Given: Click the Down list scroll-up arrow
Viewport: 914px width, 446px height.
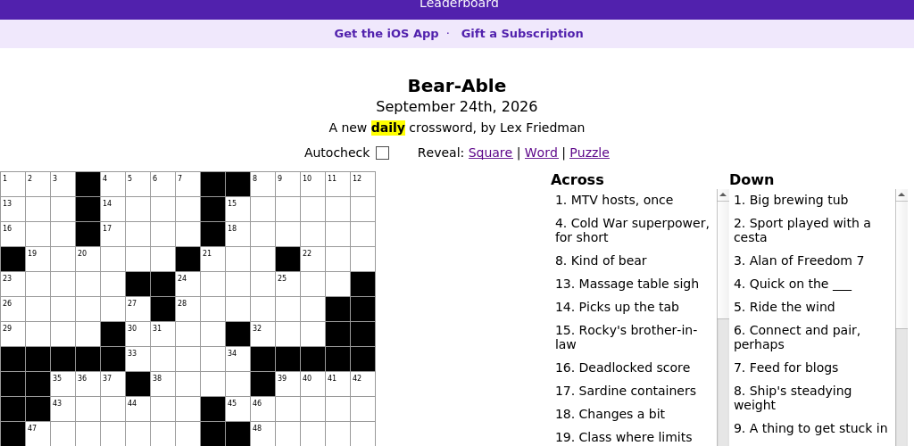Looking at the screenshot, I should tap(902, 195).
